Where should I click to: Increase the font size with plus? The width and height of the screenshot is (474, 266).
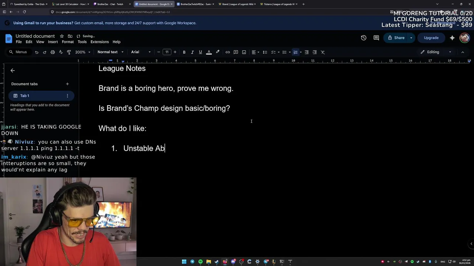175,52
